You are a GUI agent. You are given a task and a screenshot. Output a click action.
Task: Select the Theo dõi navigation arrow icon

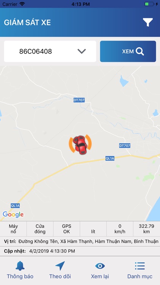pos(60,266)
